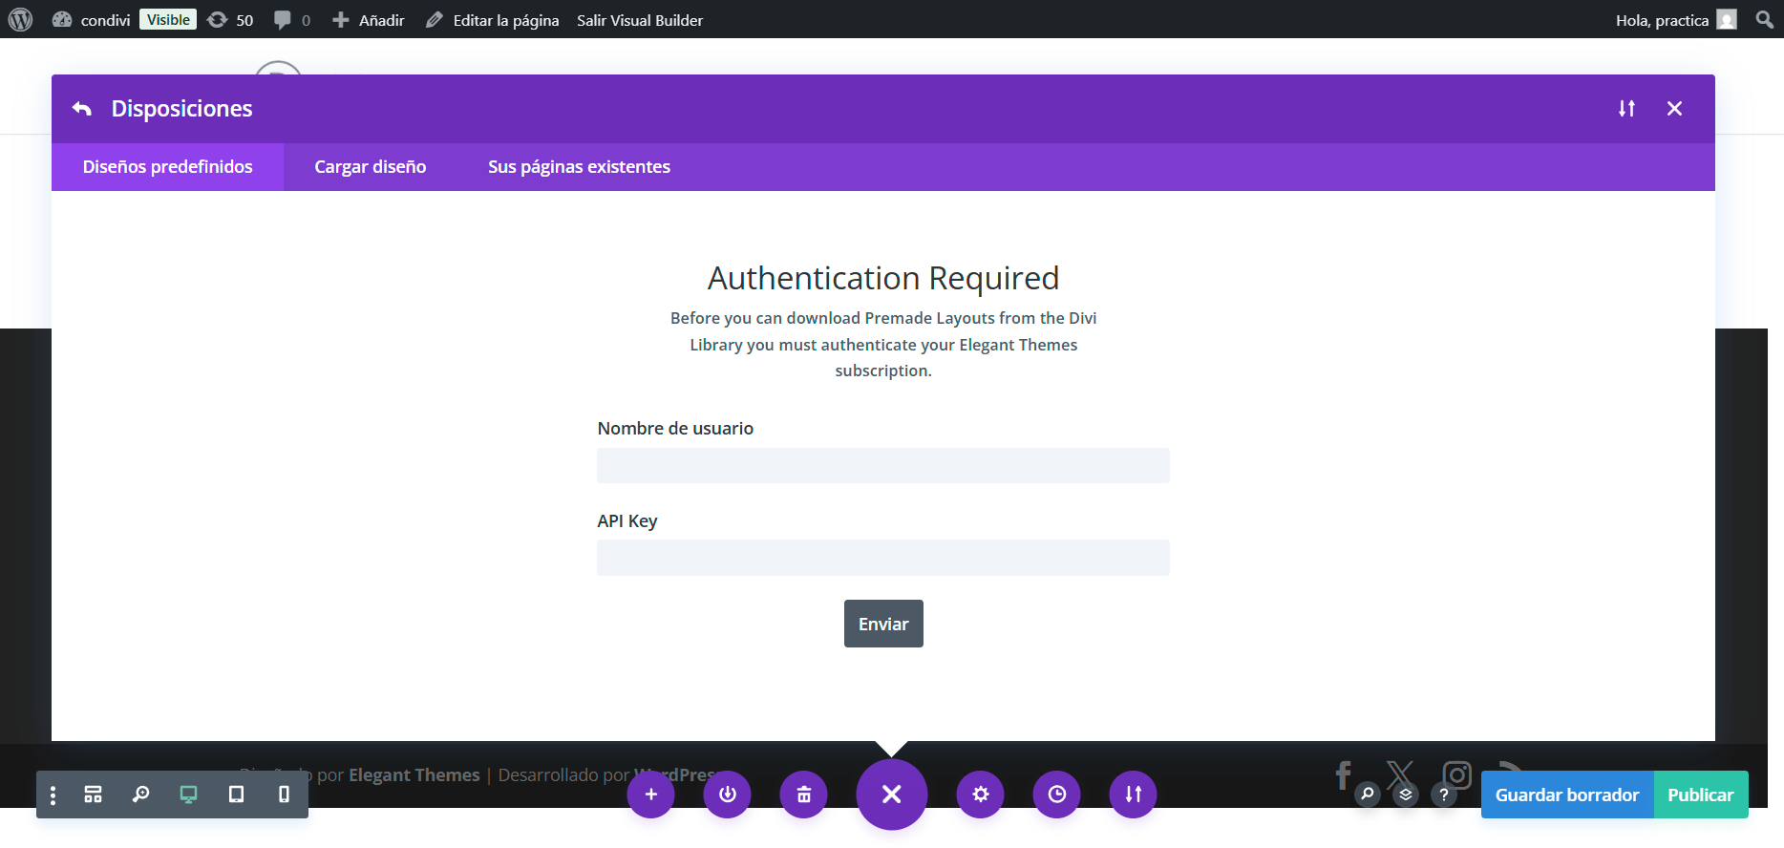Viewport: 1784px width, 848px height.
Task: Open the Añadir new content menu
Action: click(369, 19)
